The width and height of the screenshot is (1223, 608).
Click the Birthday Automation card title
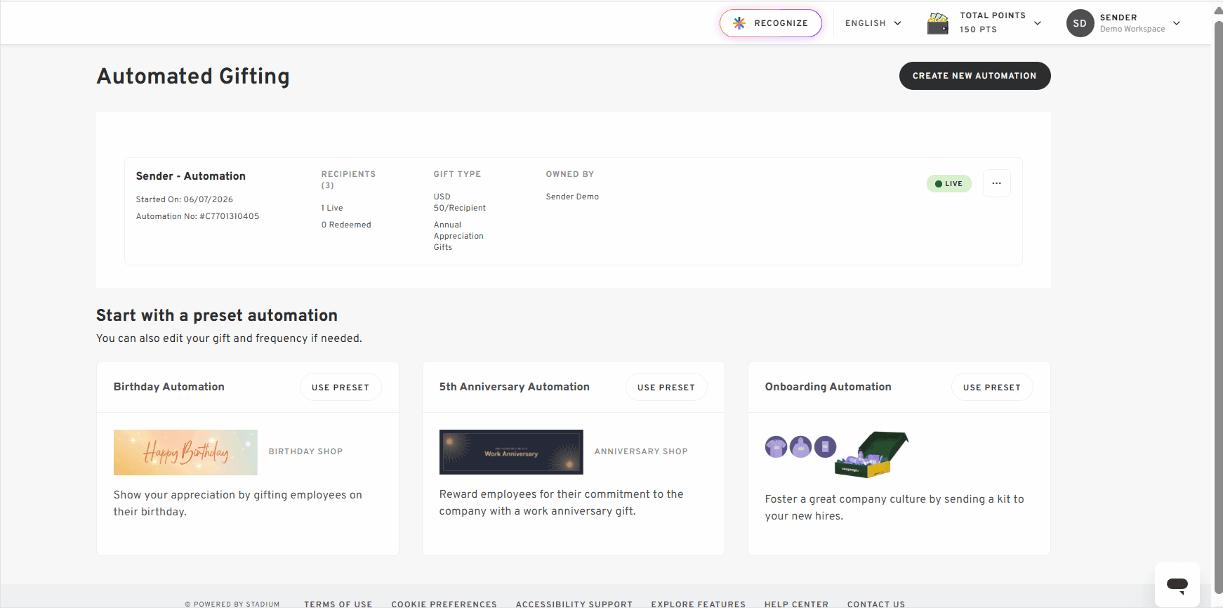click(x=169, y=387)
